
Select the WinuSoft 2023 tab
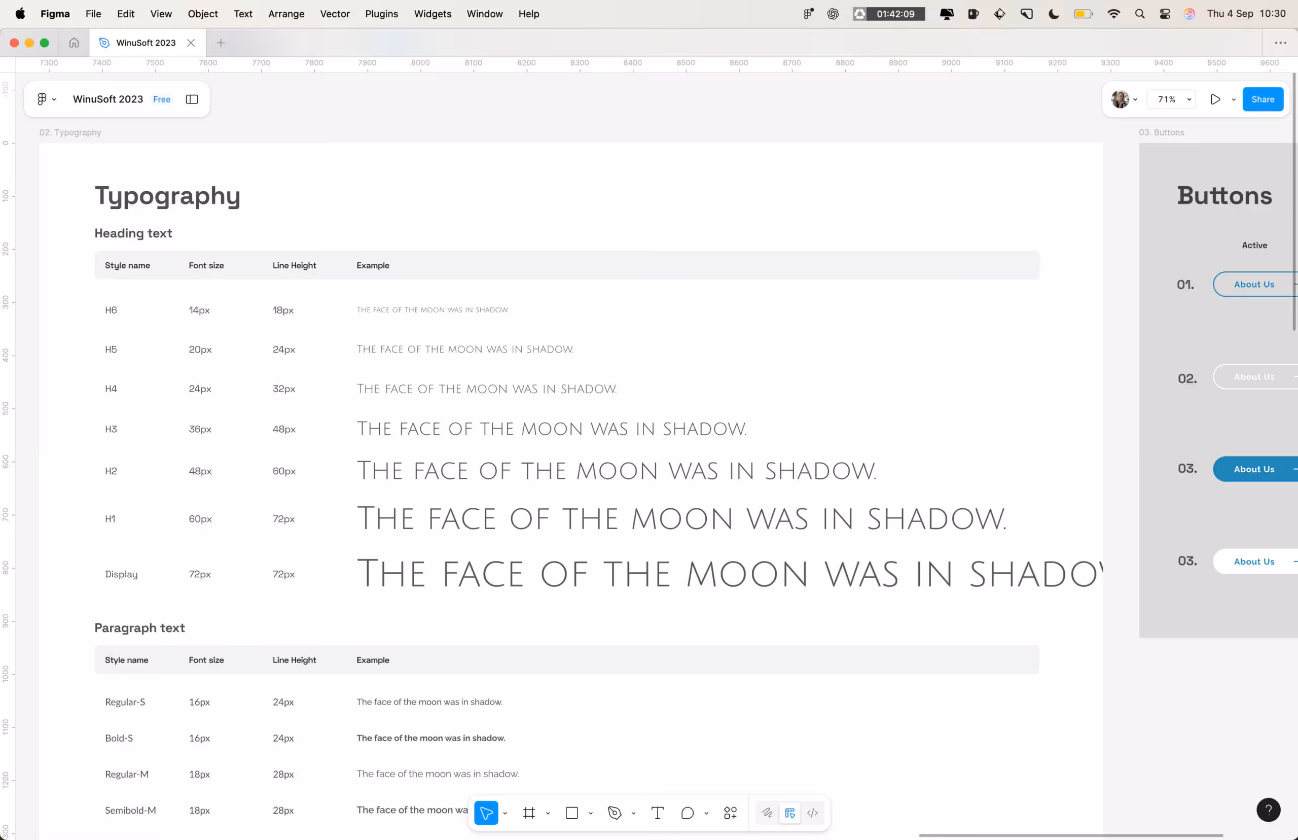[x=147, y=43]
